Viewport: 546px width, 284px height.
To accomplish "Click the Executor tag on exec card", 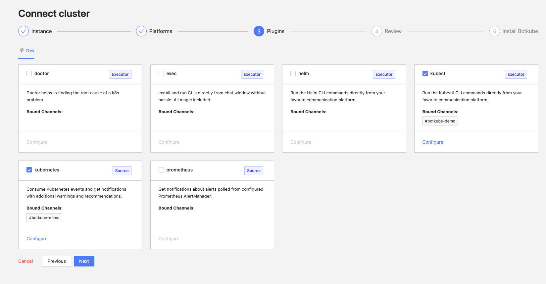I will tap(252, 74).
